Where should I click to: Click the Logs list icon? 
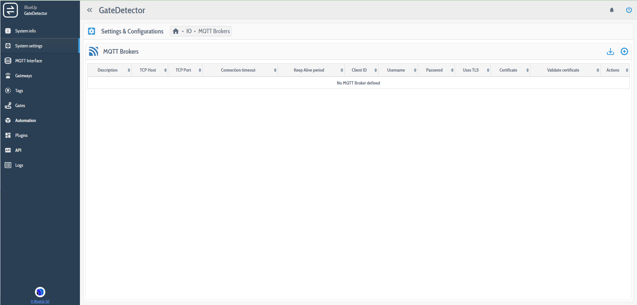coord(8,165)
